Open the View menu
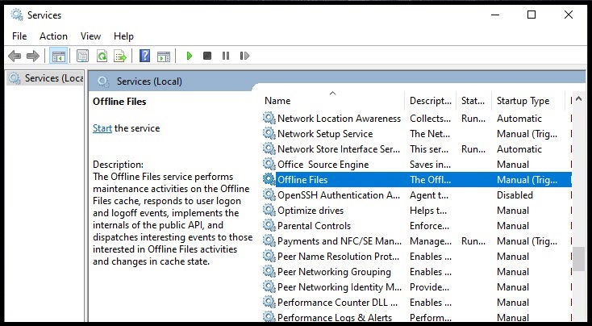The image size is (592, 326). pos(90,36)
